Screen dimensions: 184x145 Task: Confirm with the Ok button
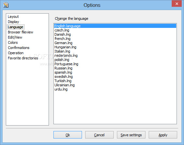click(x=68, y=135)
